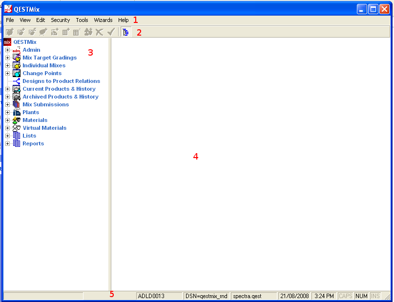Expand the Lists tree node
Viewport: 394px width, 302px height.
pyautogui.click(x=7, y=136)
